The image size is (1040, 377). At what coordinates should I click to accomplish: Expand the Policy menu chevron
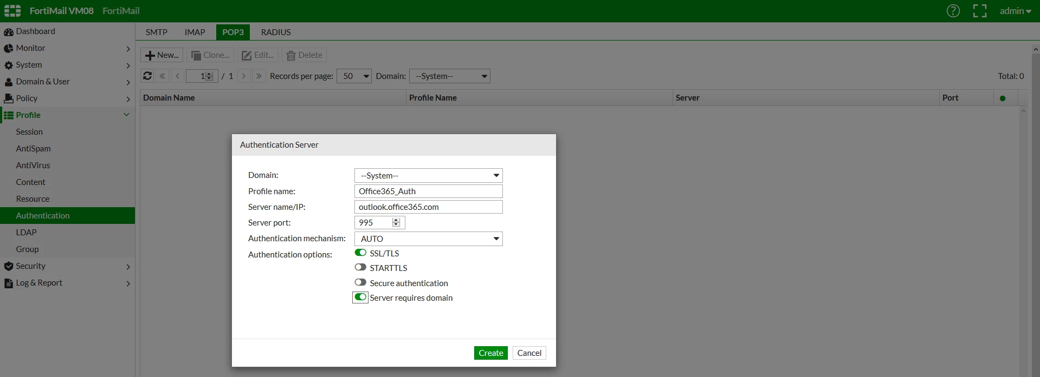tap(128, 99)
